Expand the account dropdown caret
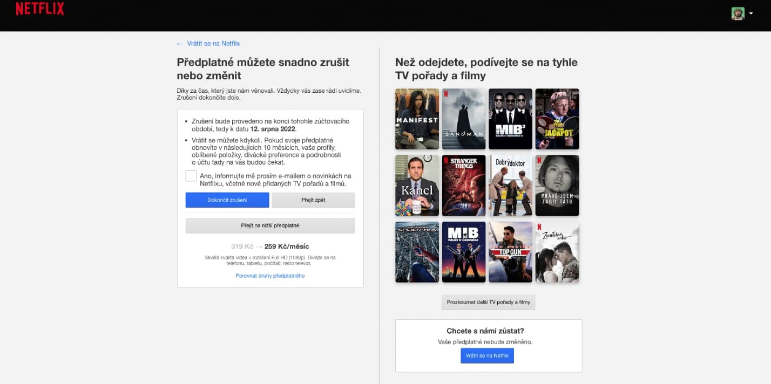Image resolution: width=771 pixels, height=384 pixels. 750,13
